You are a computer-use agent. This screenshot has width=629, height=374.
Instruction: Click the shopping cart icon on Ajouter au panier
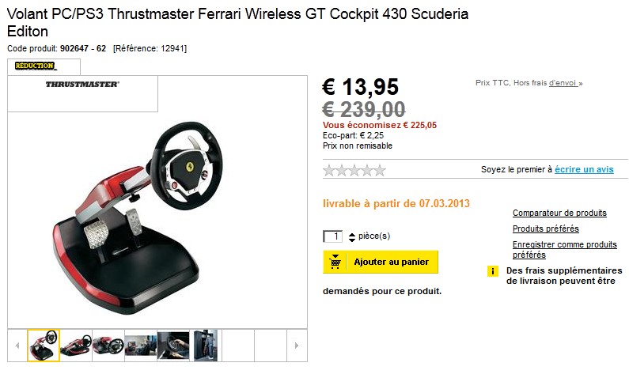point(335,262)
